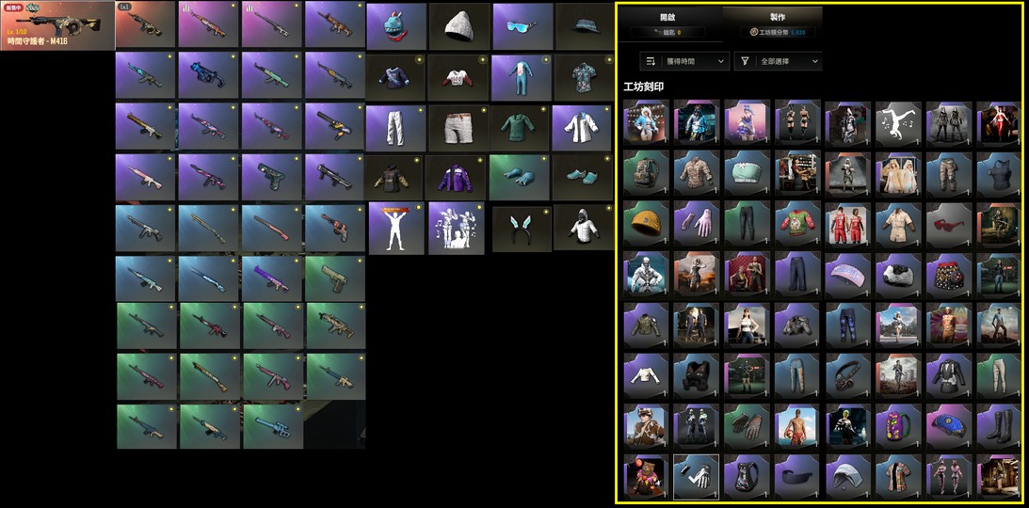Select the purple jacket item
The image size is (1029, 508).
click(x=455, y=178)
